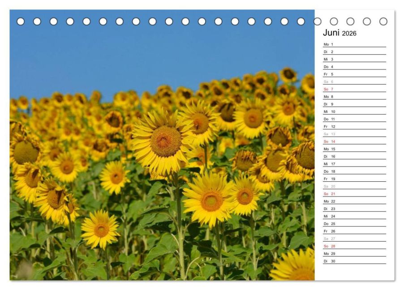The image size is (404, 290).
Task: Select the 'Mi 24' calendar row
Action: [355, 216]
